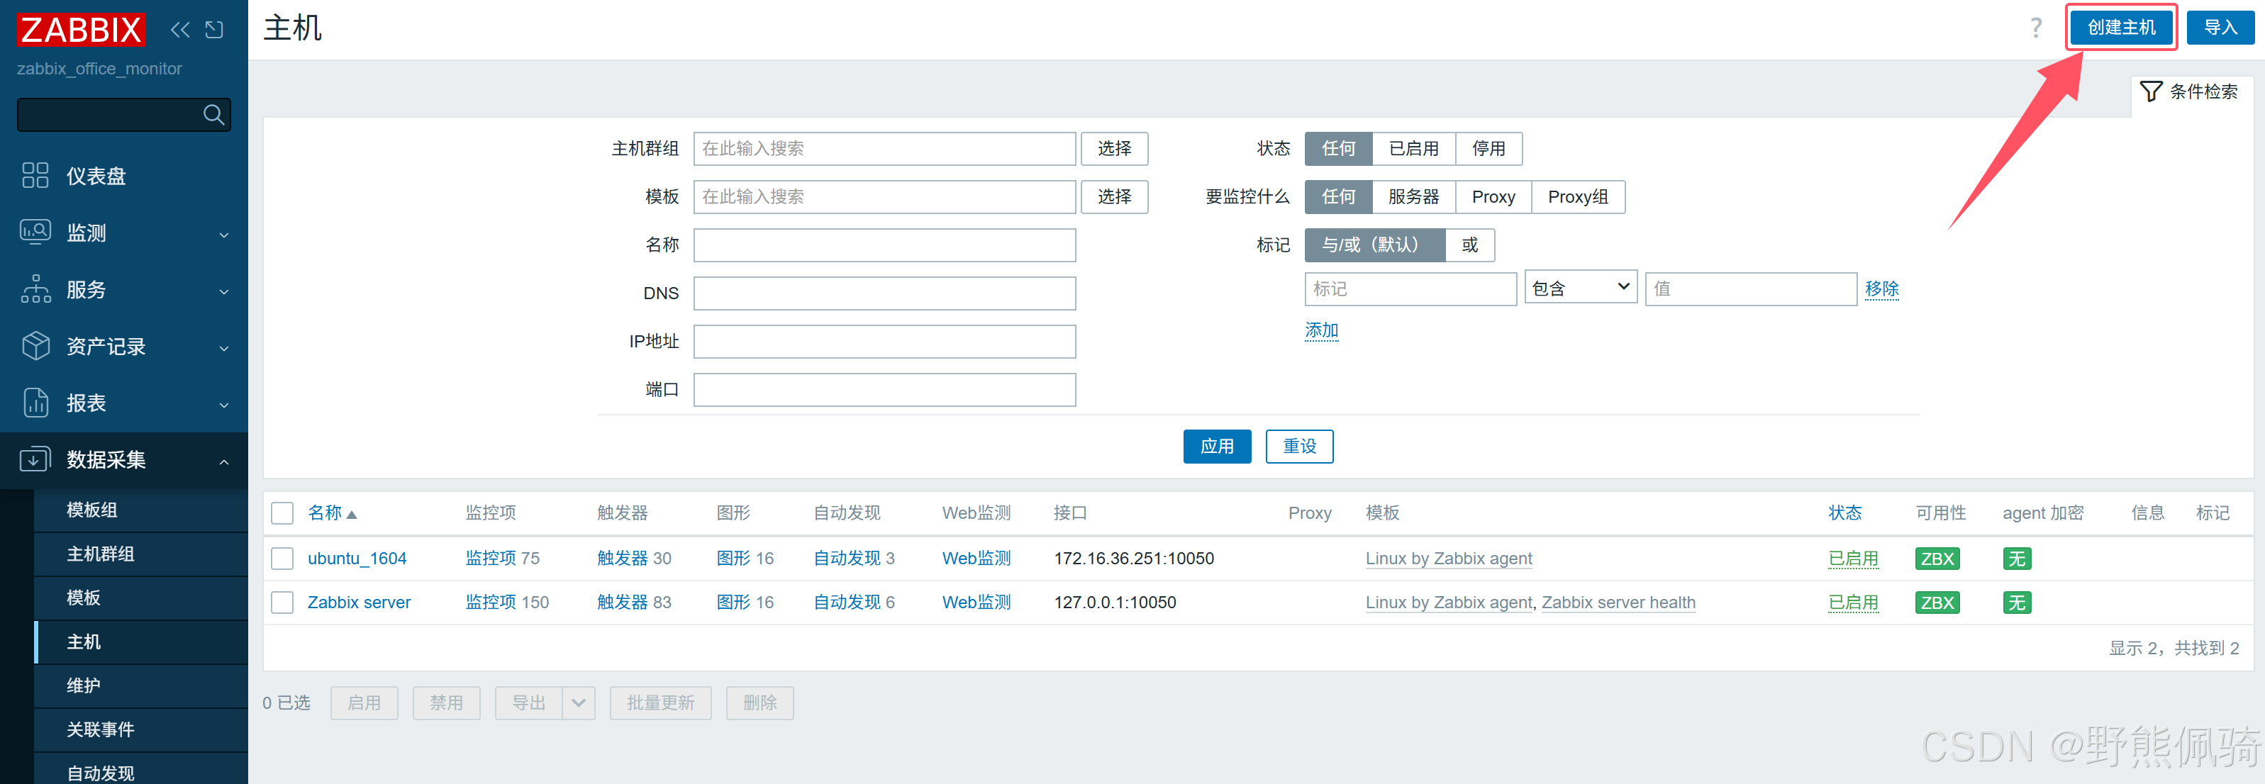This screenshot has height=784, width=2265.
Task: Click the sidebar hide/kiosk icon
Action: [213, 30]
